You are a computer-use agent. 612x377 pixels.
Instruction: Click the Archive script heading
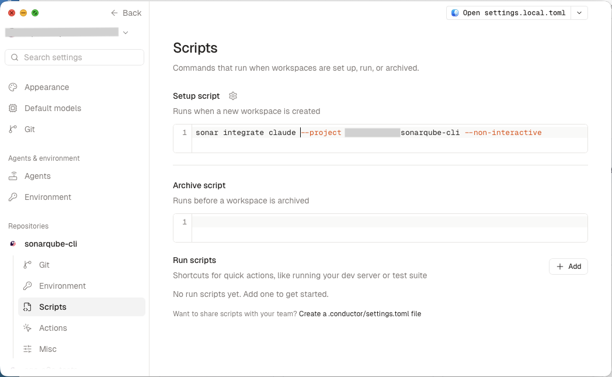tap(199, 185)
